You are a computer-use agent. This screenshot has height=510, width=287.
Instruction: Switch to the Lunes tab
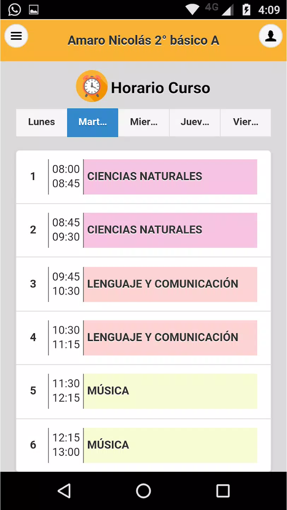tap(42, 122)
